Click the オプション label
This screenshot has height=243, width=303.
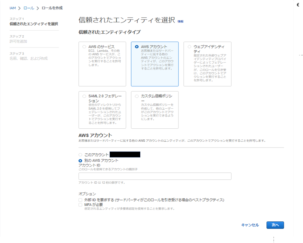tap(87, 194)
